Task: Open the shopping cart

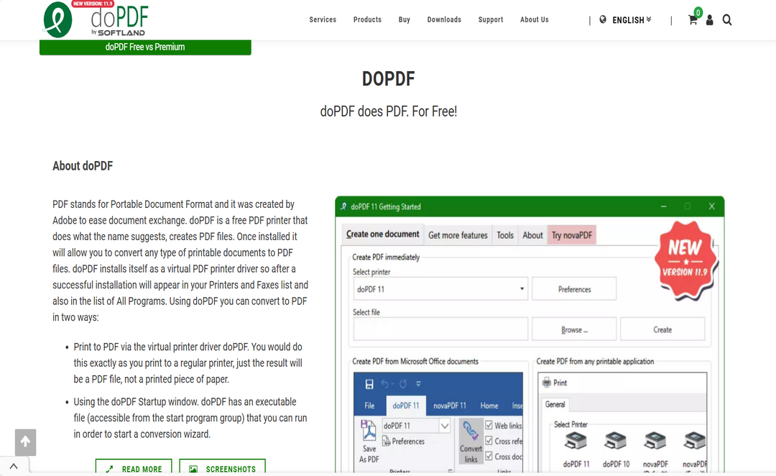Action: coord(692,20)
